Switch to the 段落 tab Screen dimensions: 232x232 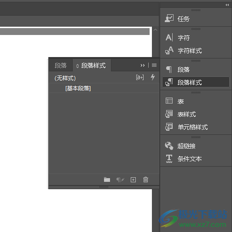61,65
